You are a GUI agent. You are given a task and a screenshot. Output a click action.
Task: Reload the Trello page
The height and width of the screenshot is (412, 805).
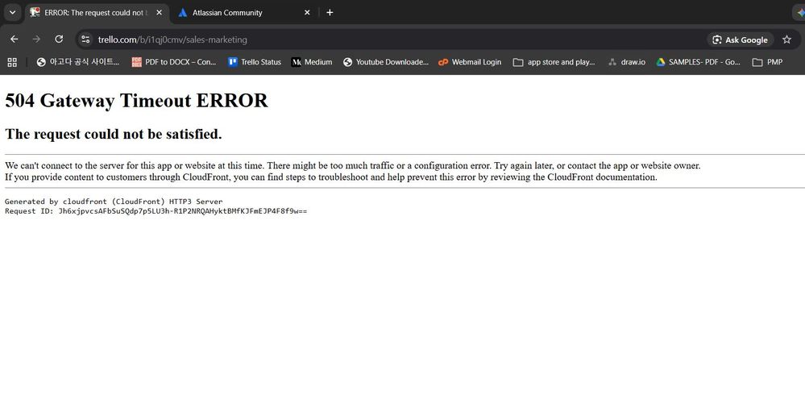click(x=59, y=40)
